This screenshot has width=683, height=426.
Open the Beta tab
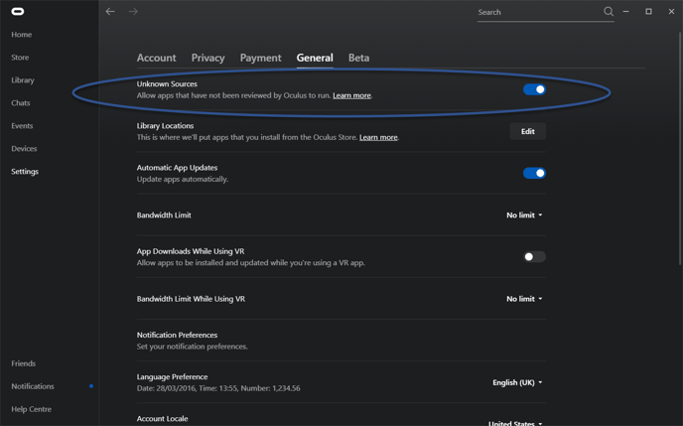(359, 58)
